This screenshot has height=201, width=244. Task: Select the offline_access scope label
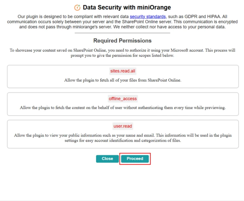[x=123, y=98]
